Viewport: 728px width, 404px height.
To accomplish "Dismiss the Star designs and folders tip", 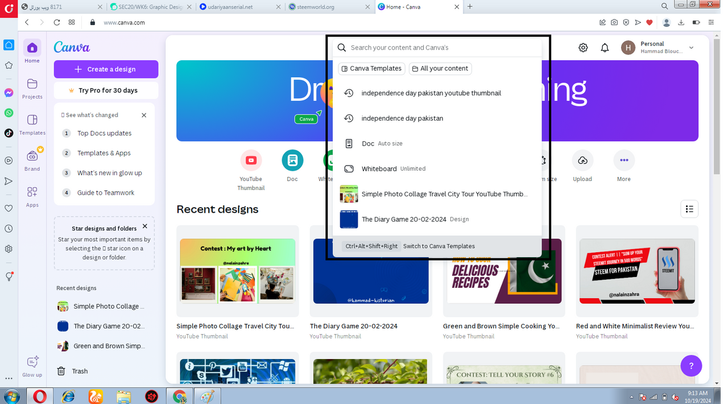I will tap(145, 226).
